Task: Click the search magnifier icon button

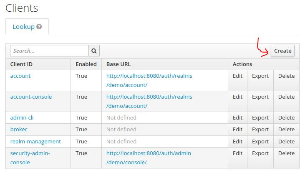Action: (94, 51)
